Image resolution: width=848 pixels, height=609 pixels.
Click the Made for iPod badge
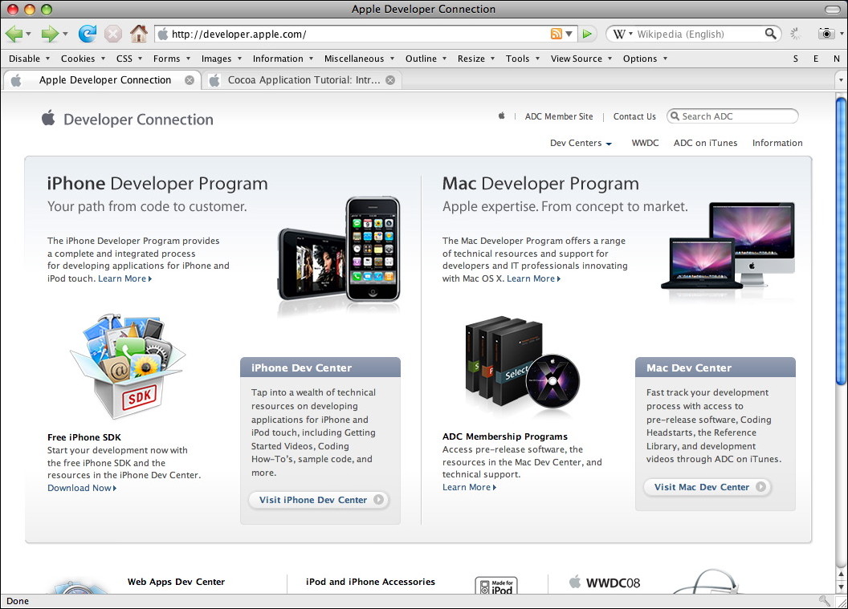[x=496, y=587]
